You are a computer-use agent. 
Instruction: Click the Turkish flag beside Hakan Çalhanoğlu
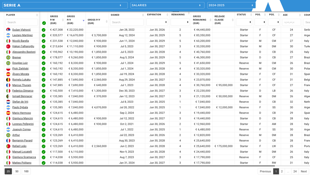[x=8, y=47]
